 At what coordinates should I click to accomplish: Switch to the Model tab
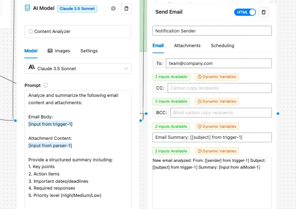[31, 51]
